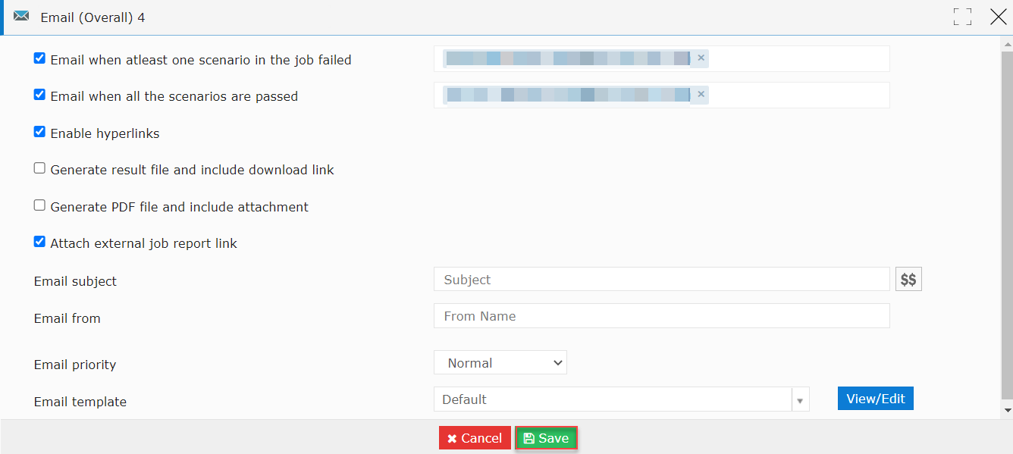Click the scrollbar up arrow
Viewport: 1013px width, 454px height.
pos(1007,44)
